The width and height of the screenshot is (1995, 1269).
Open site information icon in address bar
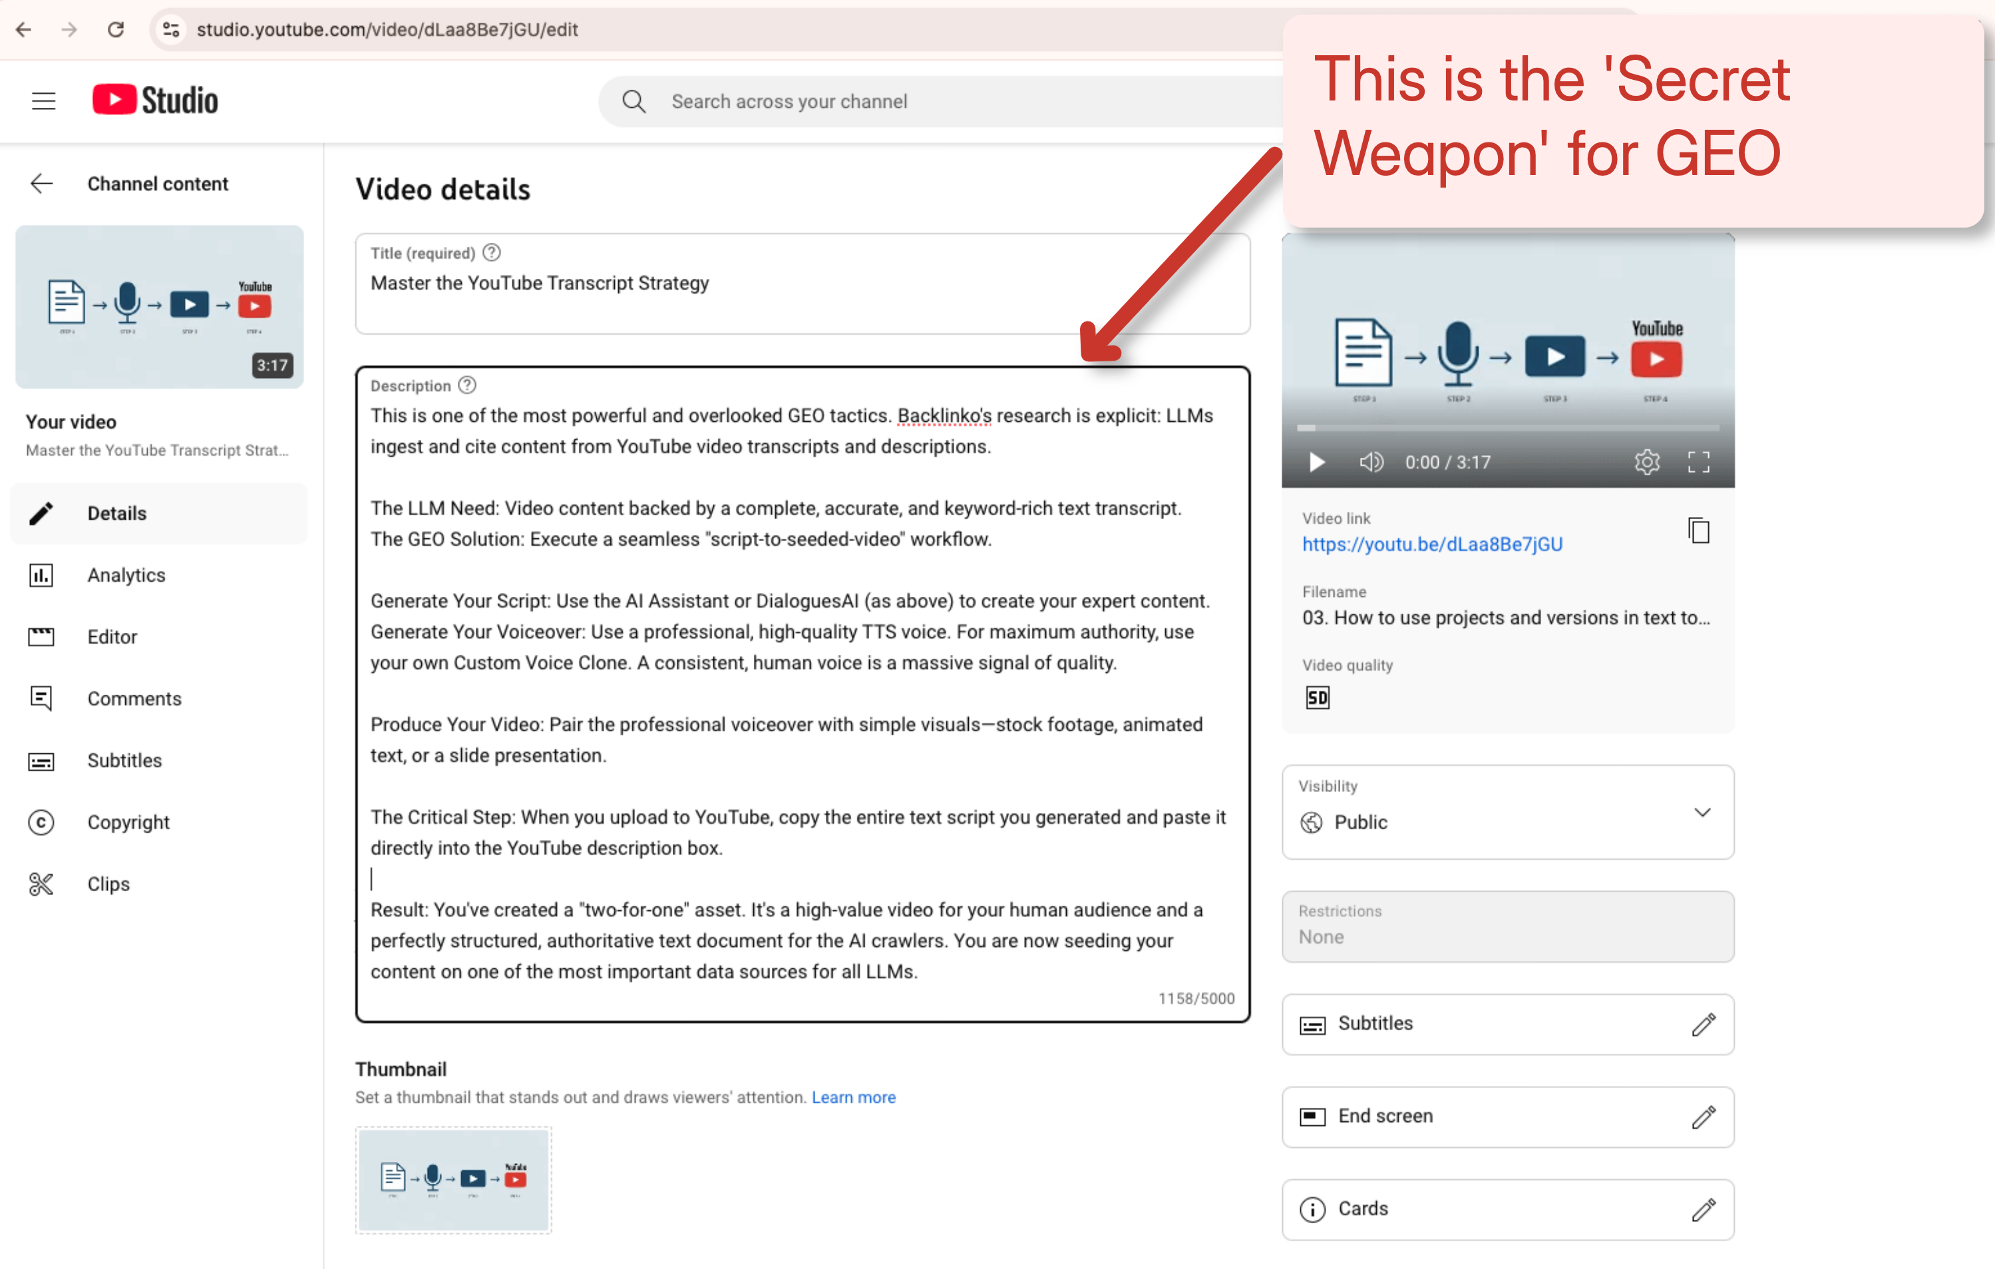click(170, 30)
